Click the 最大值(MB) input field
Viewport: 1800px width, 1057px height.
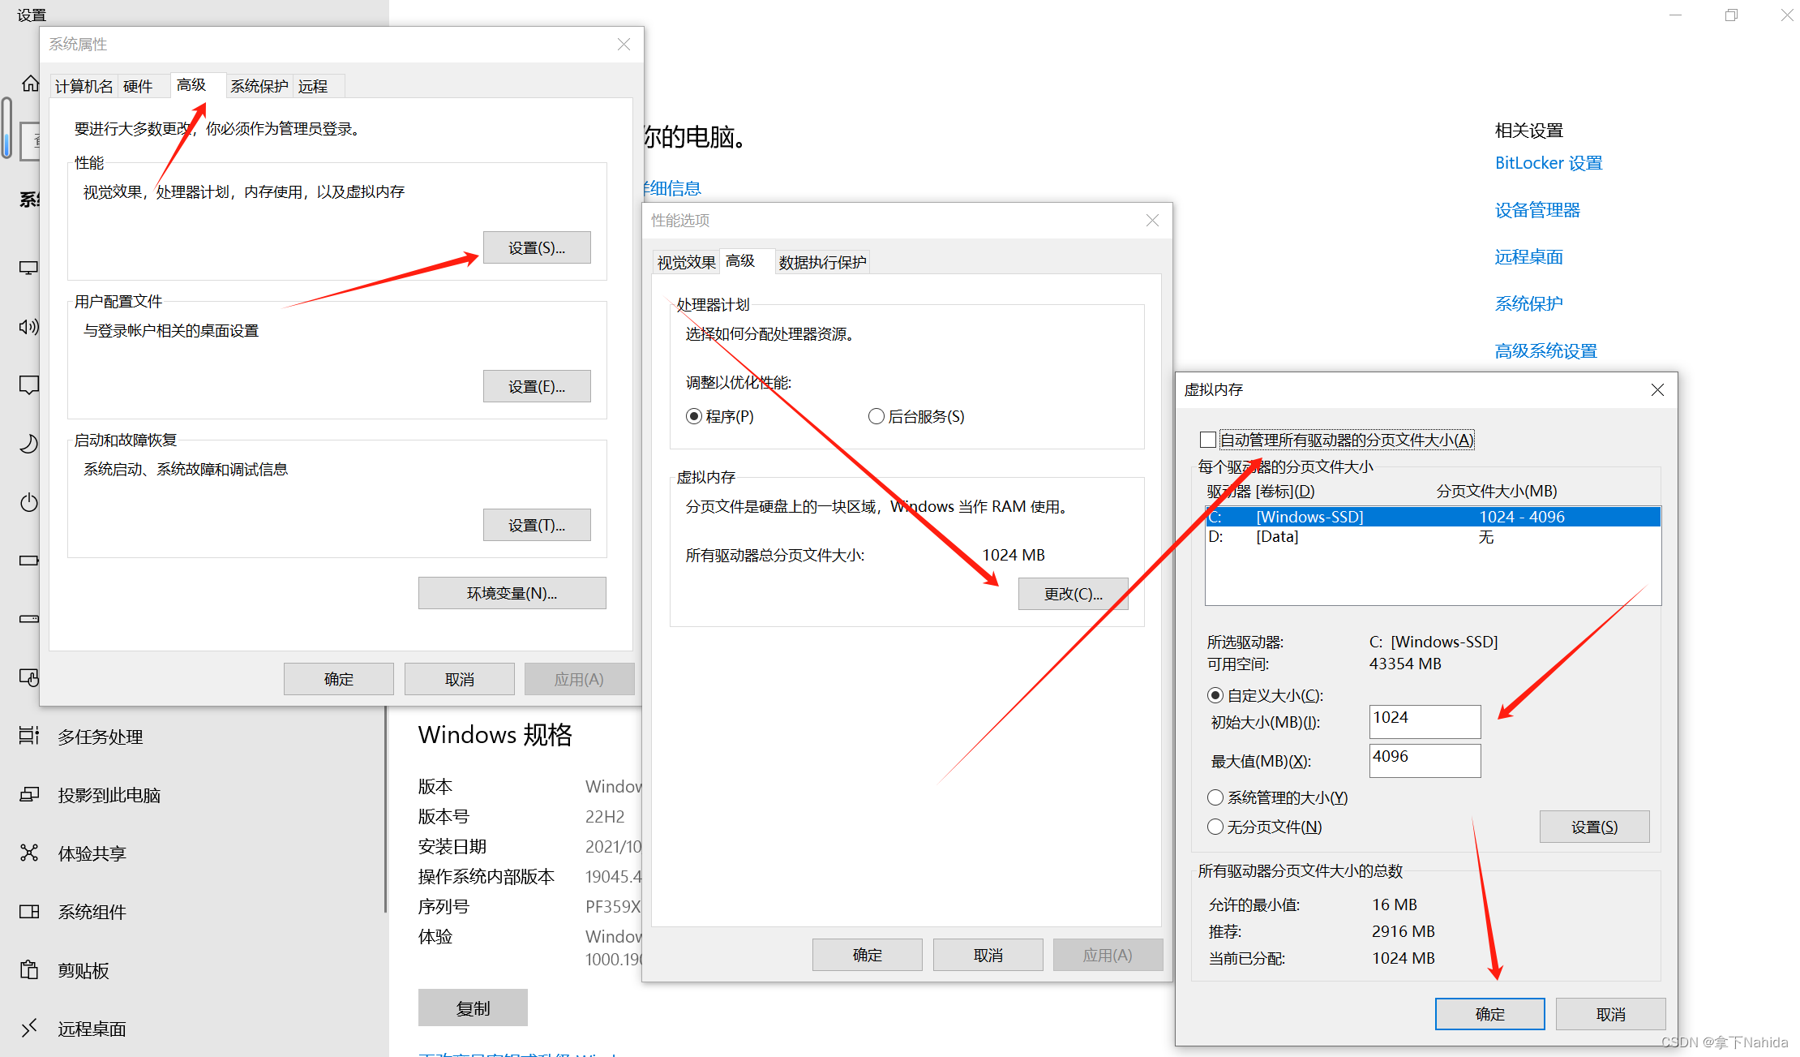1424,760
